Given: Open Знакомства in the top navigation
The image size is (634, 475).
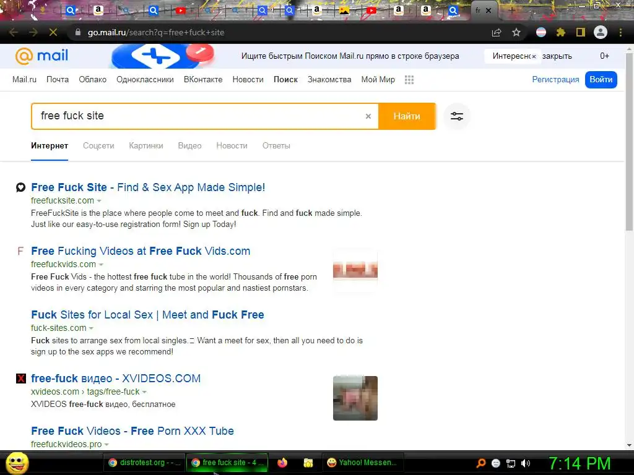Looking at the screenshot, I should coord(329,80).
